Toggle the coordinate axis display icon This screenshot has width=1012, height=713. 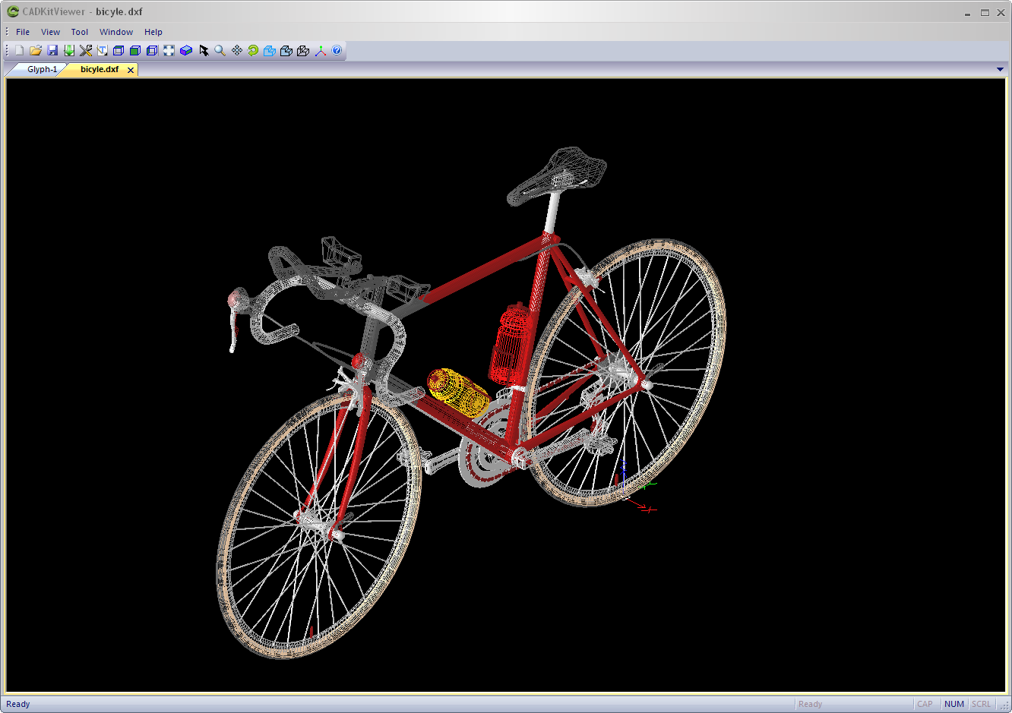click(x=320, y=50)
